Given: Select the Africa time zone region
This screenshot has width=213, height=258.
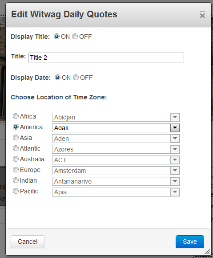Looking at the screenshot, I should pyautogui.click(x=16, y=116).
